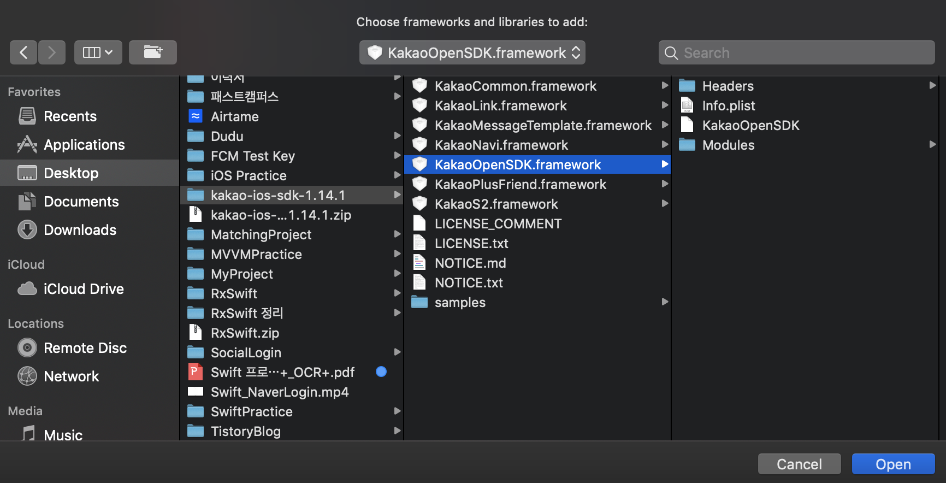
Task: Click the Modules folder icon
Action: point(687,145)
